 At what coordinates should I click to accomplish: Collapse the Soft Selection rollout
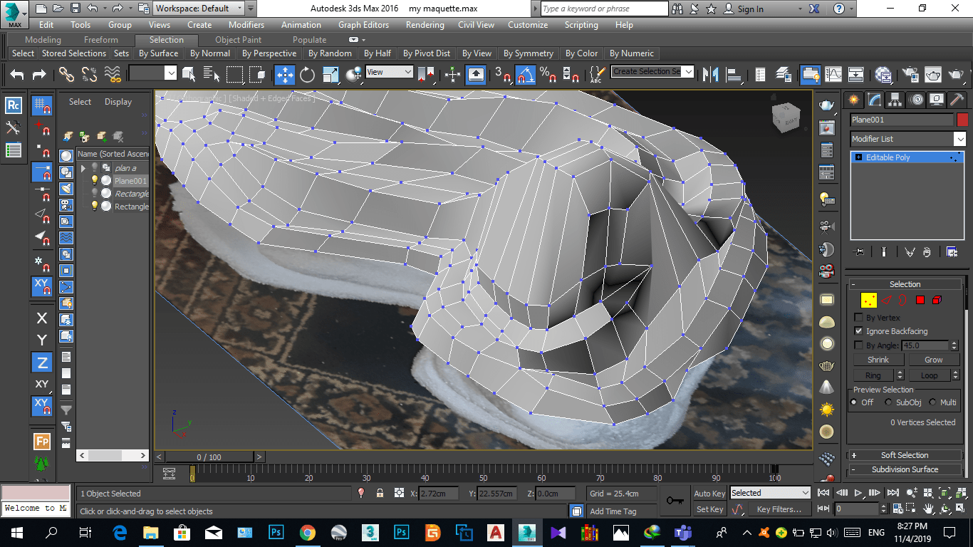click(905, 455)
